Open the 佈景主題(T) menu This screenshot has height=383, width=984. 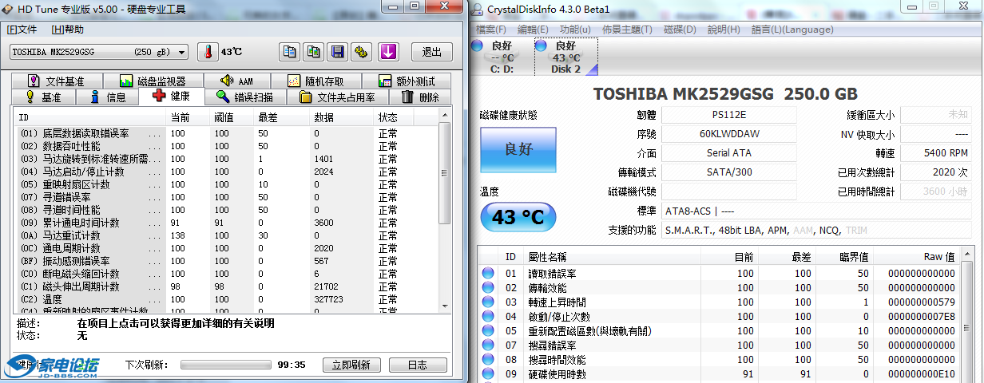[628, 30]
